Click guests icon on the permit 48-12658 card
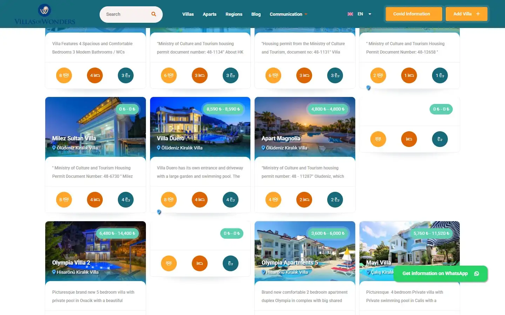Viewport: 505px width, 315px height. pos(378,76)
